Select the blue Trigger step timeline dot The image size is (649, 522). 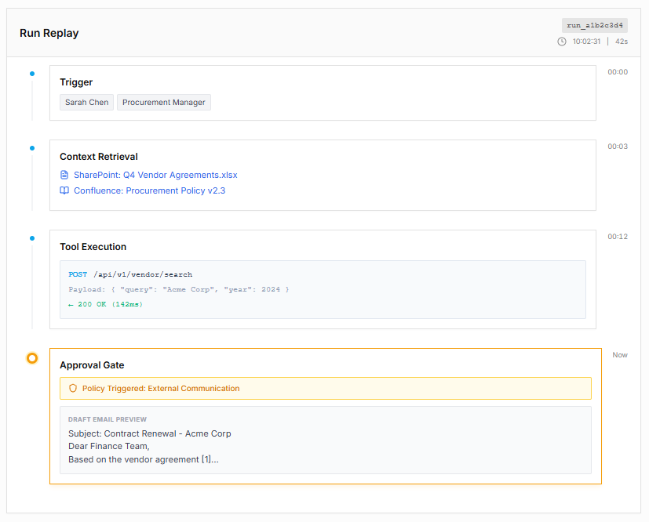[32, 74]
